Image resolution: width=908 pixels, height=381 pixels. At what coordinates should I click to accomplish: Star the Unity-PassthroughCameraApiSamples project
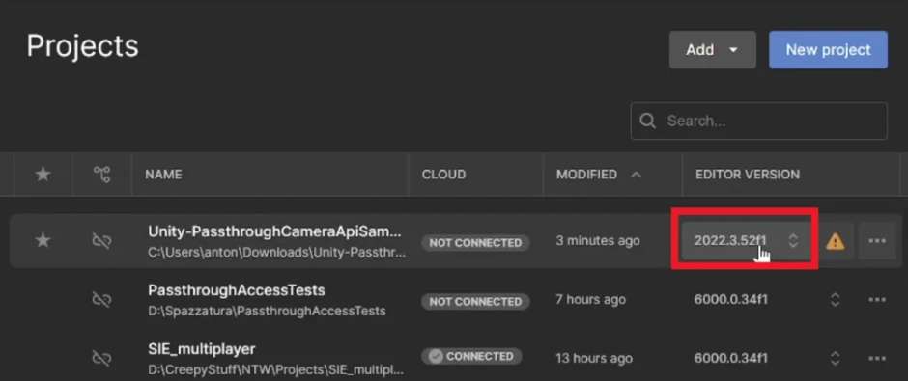(x=43, y=240)
